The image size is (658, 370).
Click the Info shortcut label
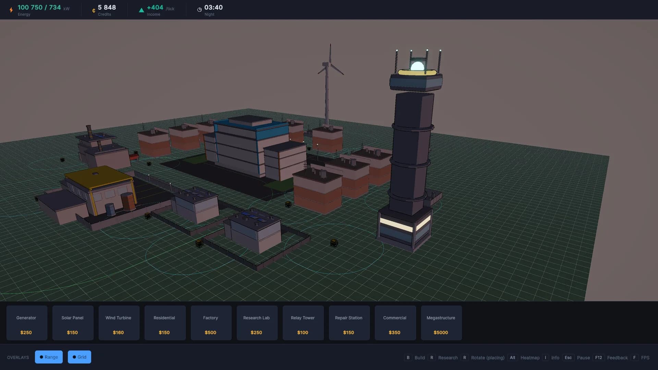tap(555, 358)
